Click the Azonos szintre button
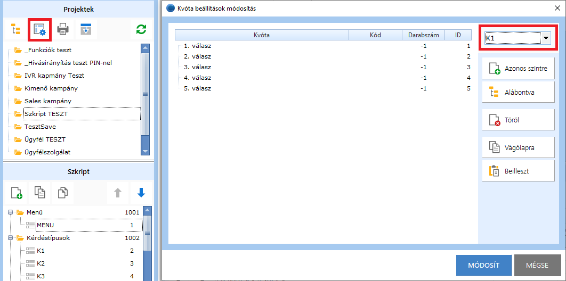This screenshot has width=566, height=281. click(x=518, y=69)
